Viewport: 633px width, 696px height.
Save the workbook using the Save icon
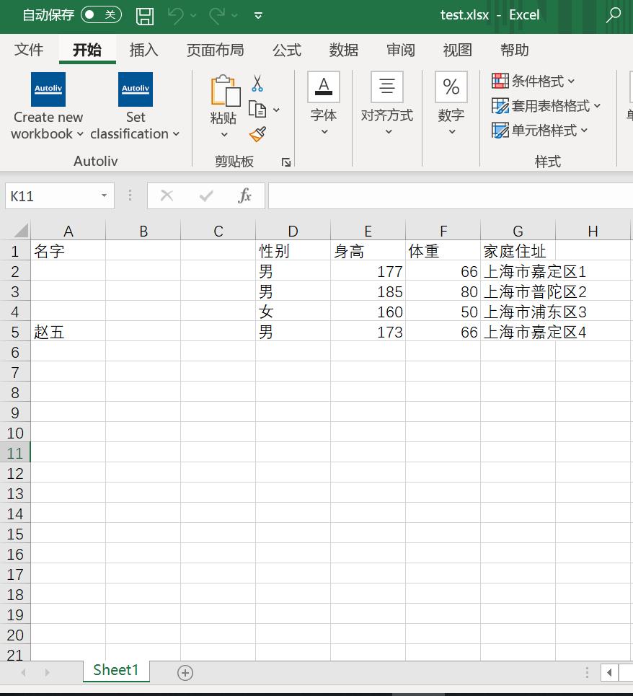point(144,16)
